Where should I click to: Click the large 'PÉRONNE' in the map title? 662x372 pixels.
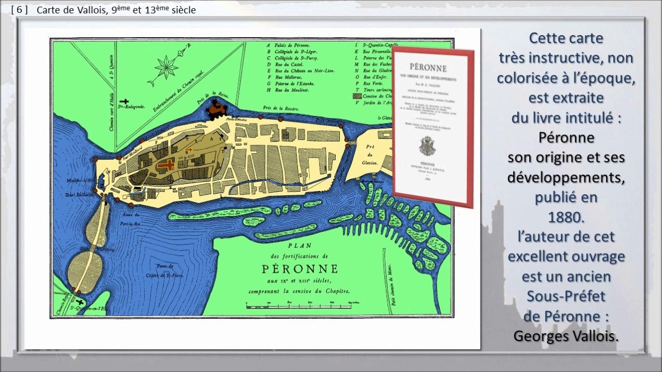[x=300, y=269]
